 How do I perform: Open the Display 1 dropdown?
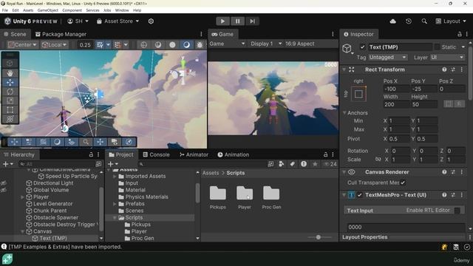tap(266, 44)
